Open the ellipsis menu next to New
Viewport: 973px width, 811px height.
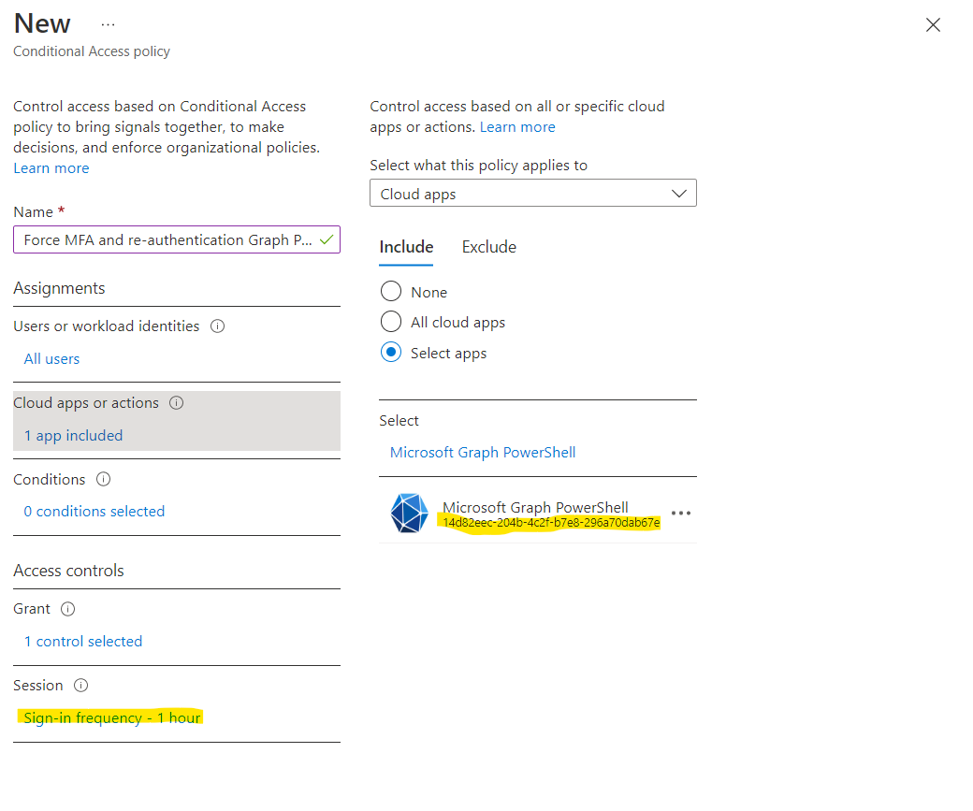point(109,22)
